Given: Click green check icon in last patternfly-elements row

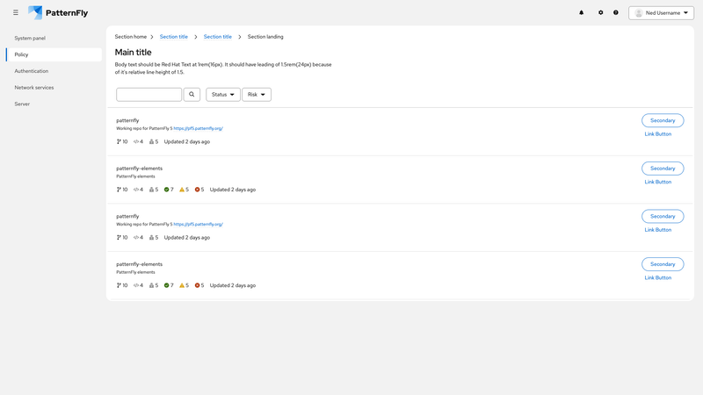Looking at the screenshot, I should click(x=166, y=285).
